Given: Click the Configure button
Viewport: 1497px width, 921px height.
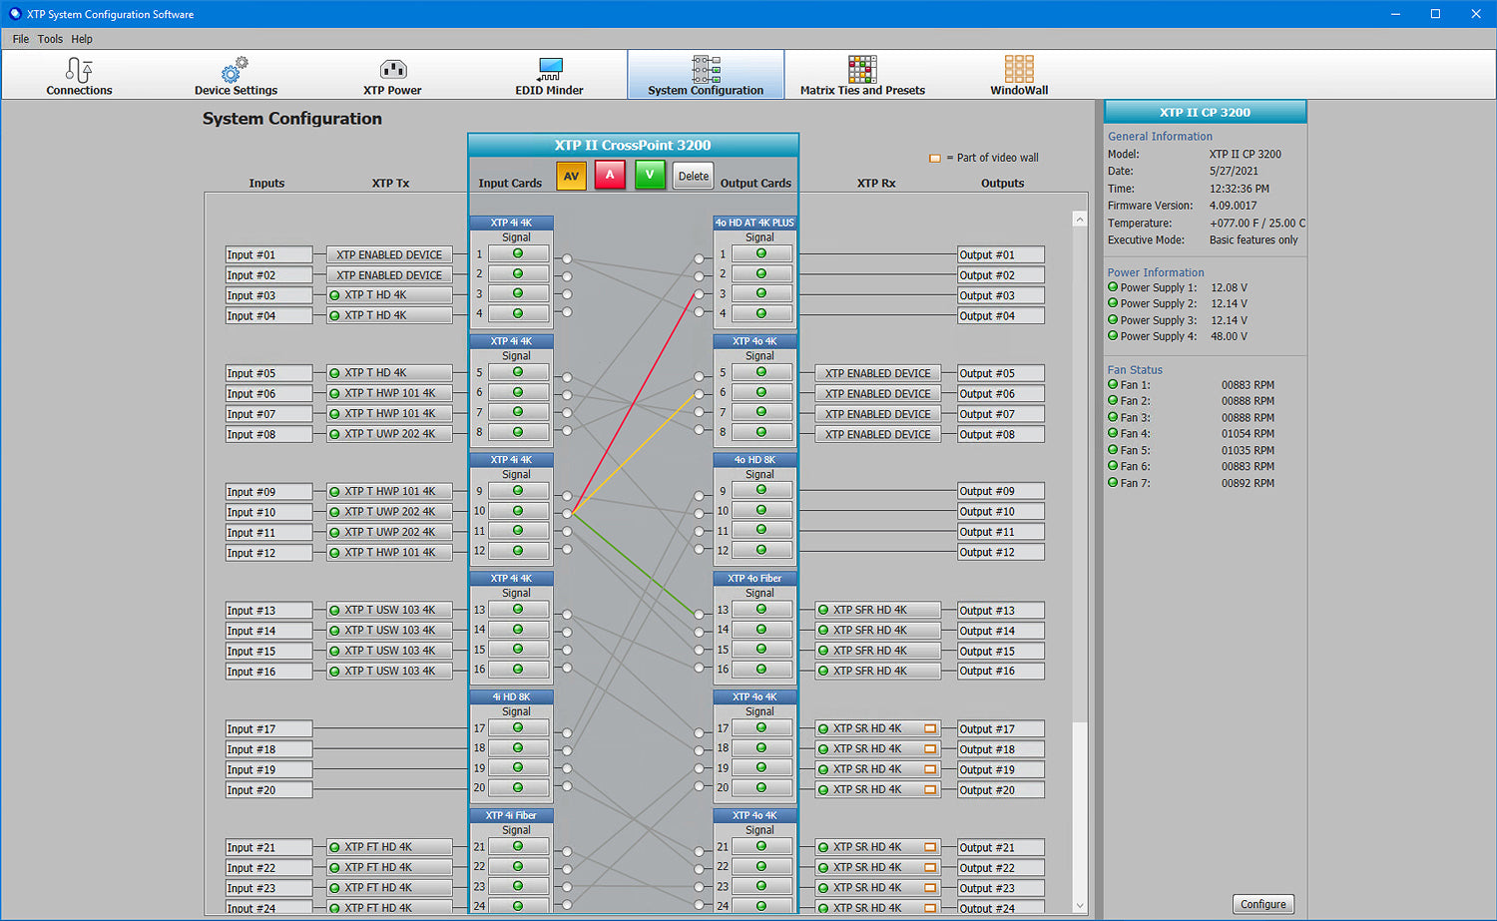Looking at the screenshot, I should click(1263, 904).
